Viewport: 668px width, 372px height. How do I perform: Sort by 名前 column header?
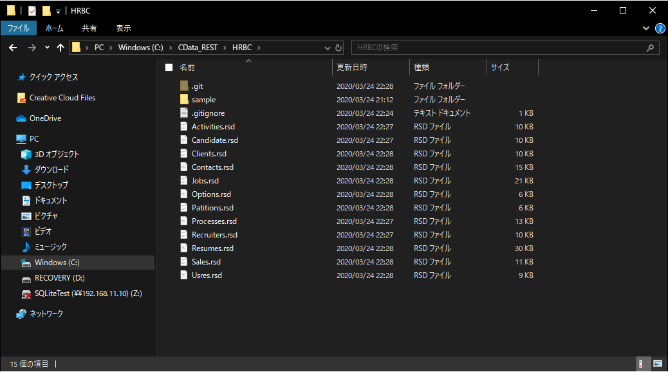pyautogui.click(x=187, y=68)
